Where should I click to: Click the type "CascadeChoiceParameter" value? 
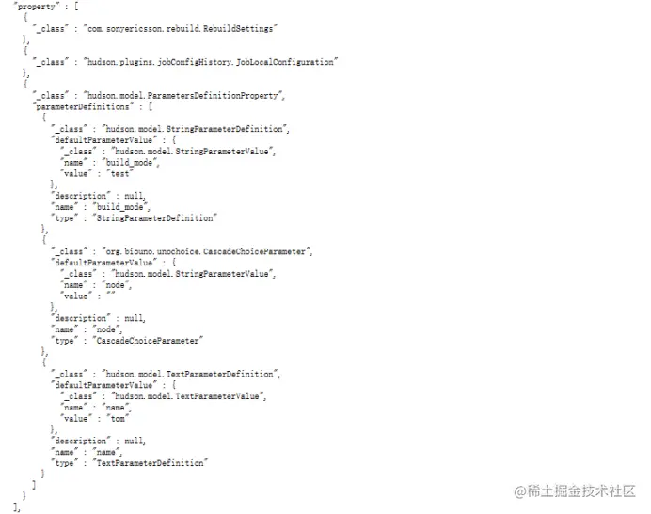[x=149, y=341]
